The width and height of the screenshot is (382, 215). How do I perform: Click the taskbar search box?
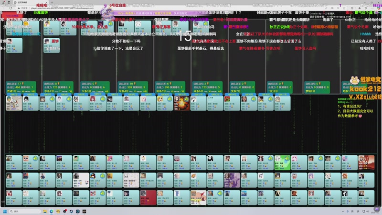(x=25, y=211)
